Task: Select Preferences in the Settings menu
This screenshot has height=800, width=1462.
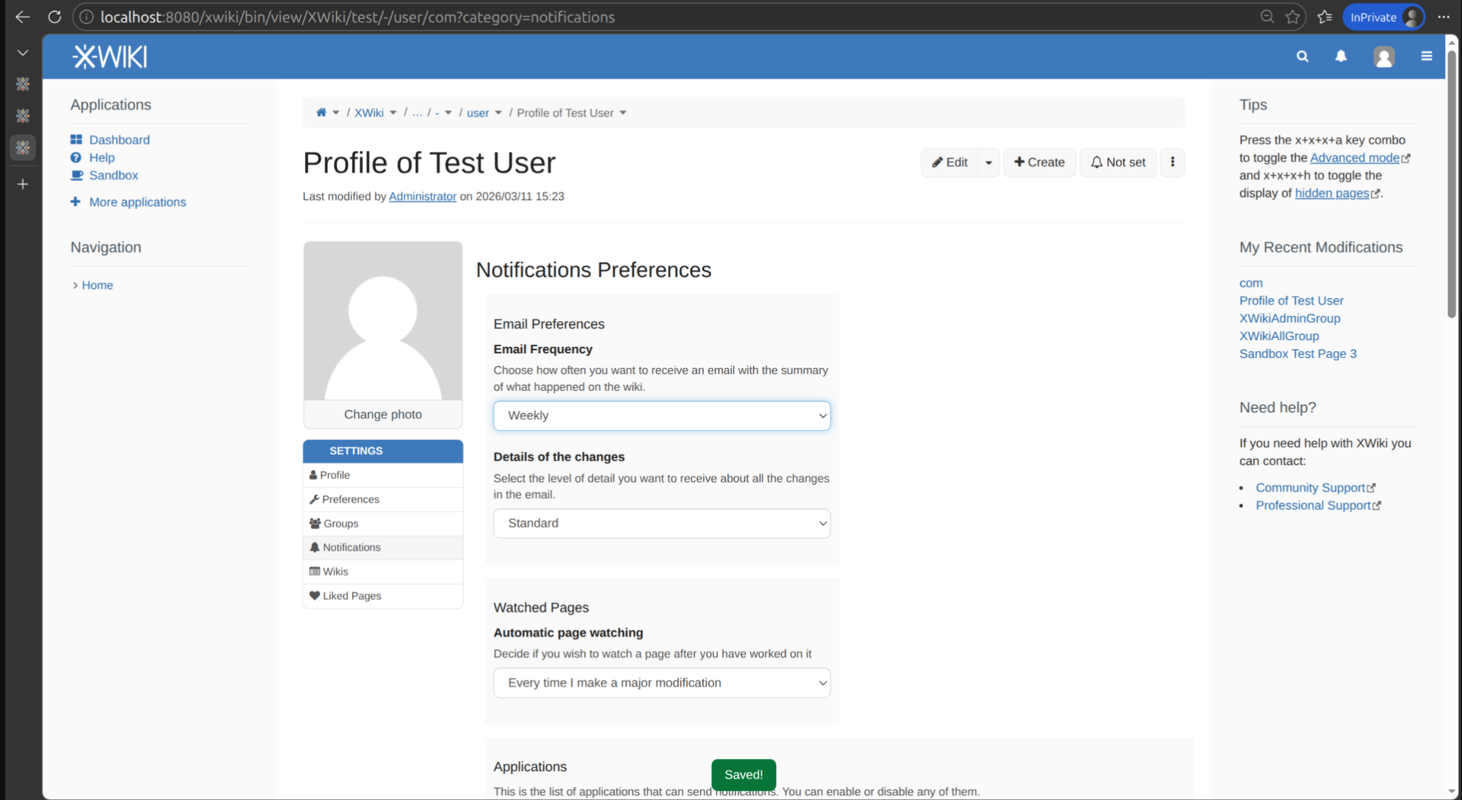Action: 350,499
